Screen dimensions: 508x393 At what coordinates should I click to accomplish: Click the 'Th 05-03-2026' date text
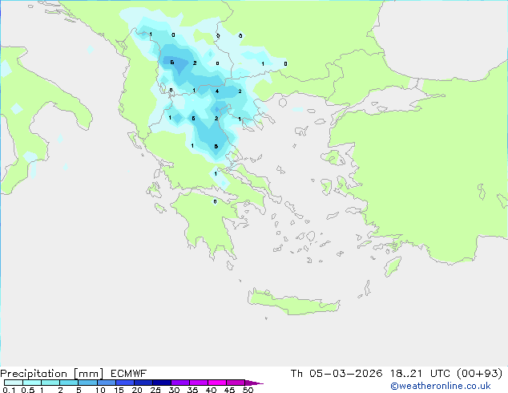[x=337, y=374]
